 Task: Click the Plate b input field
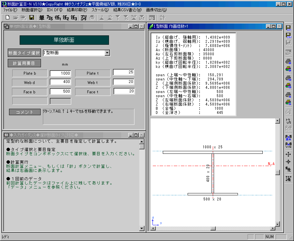[61, 73]
